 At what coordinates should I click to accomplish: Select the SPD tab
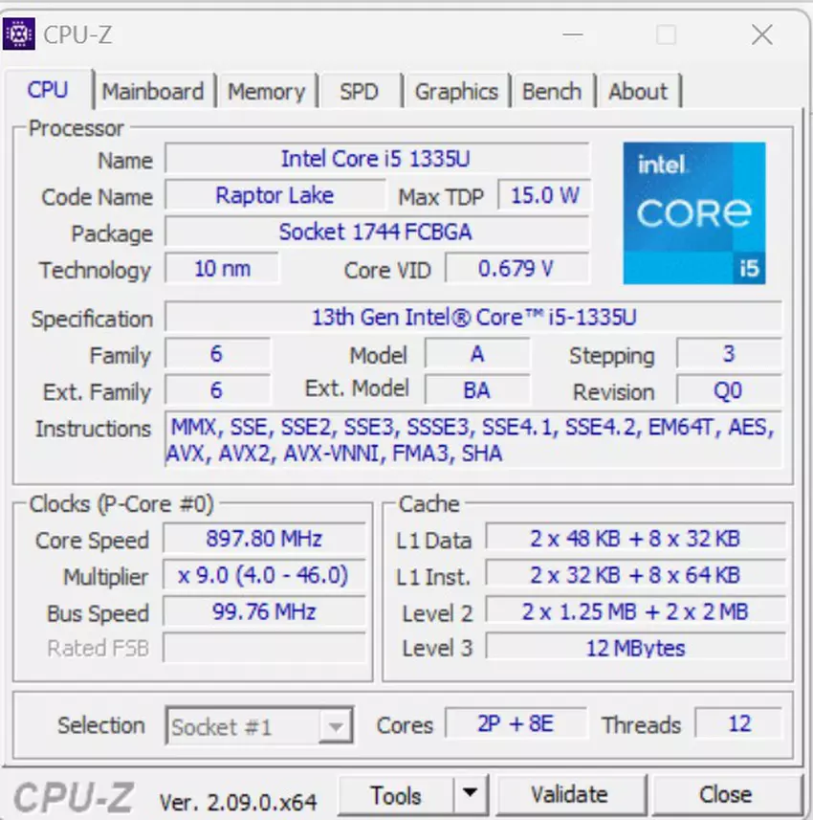359,92
